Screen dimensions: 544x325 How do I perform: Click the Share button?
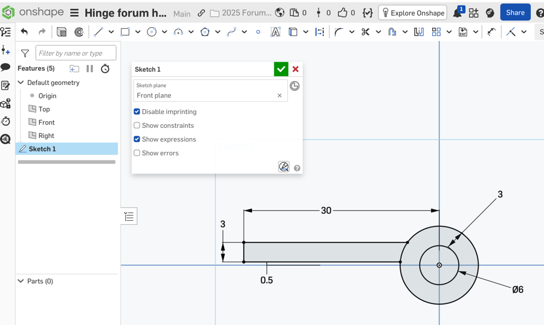click(515, 13)
